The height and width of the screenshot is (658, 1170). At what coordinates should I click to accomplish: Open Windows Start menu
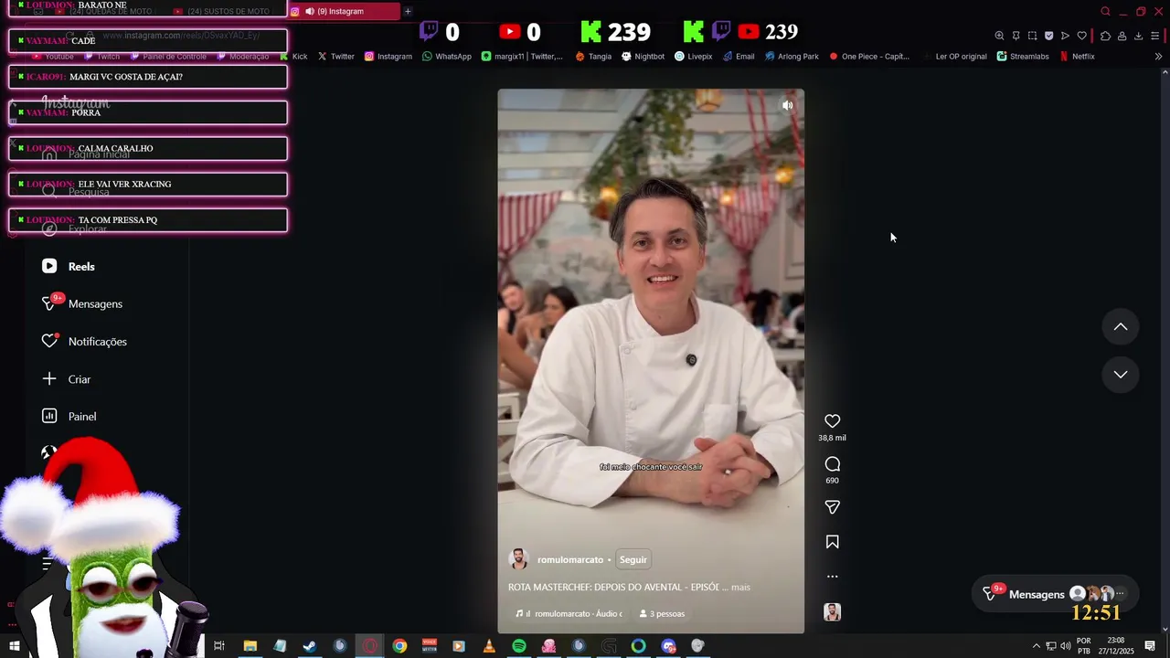click(14, 646)
